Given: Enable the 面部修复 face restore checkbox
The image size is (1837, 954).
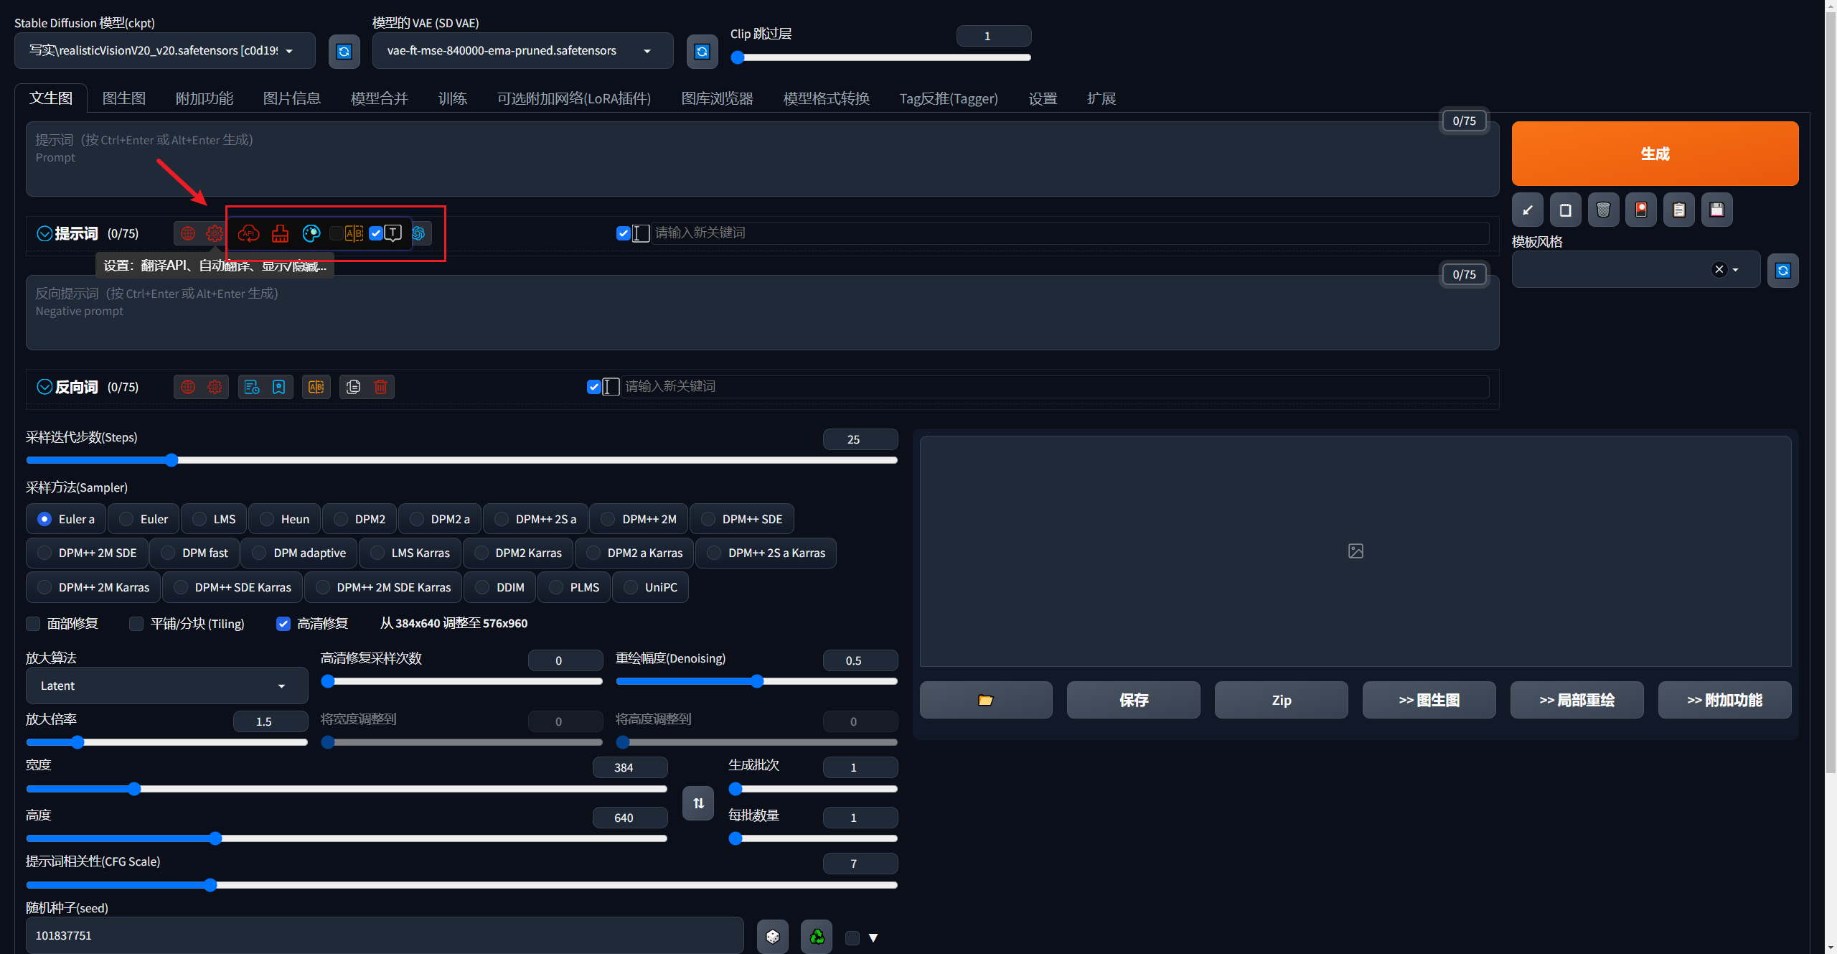Looking at the screenshot, I should coord(33,623).
